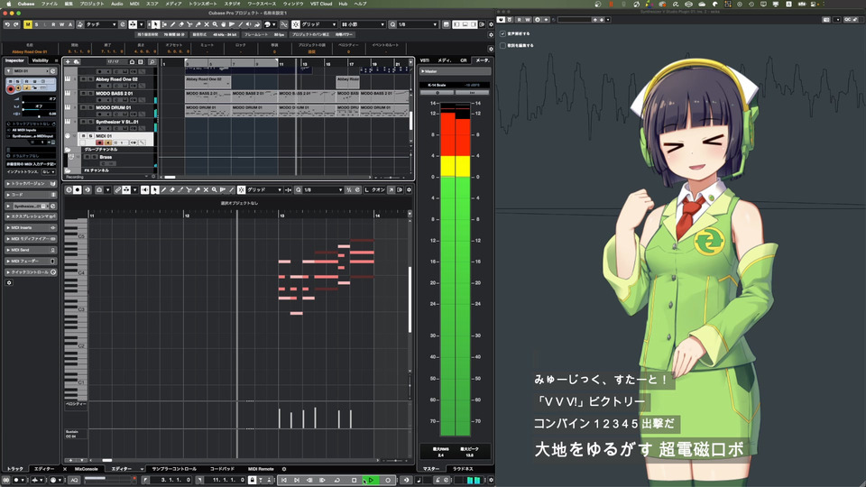Expand the クイックコントロール inspector section
The height and width of the screenshot is (487, 866).
31,272
